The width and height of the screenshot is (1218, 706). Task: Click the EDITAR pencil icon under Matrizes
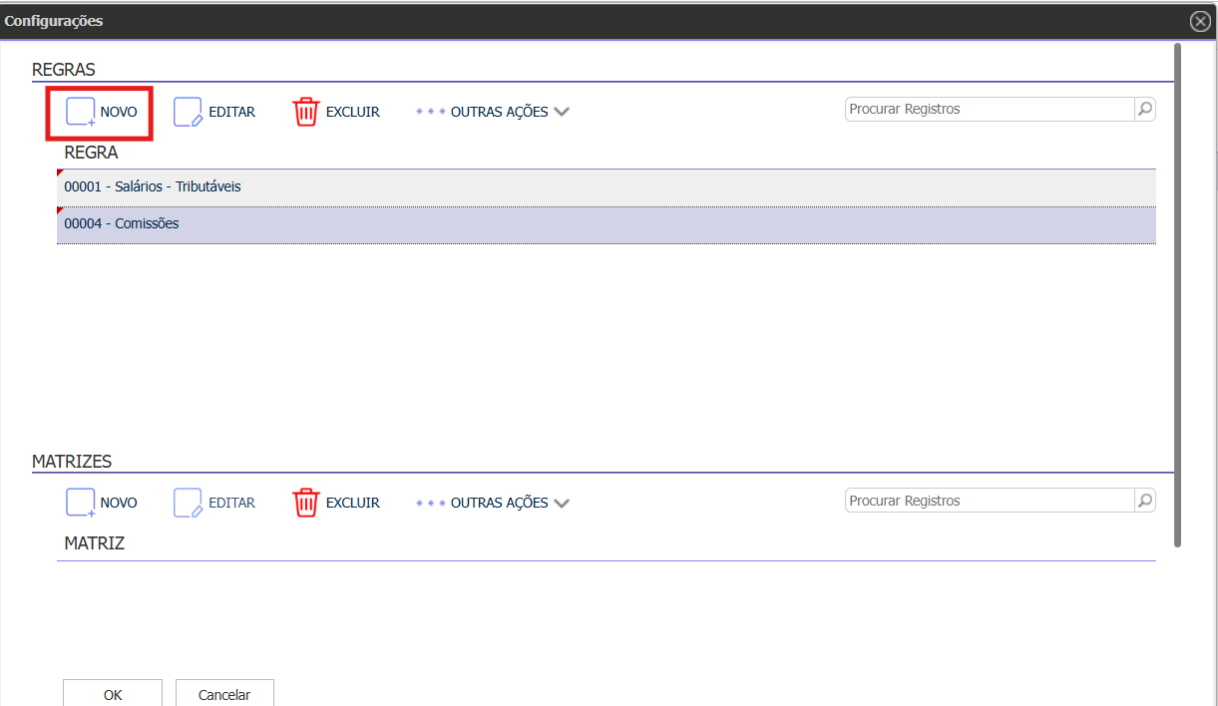(x=189, y=503)
